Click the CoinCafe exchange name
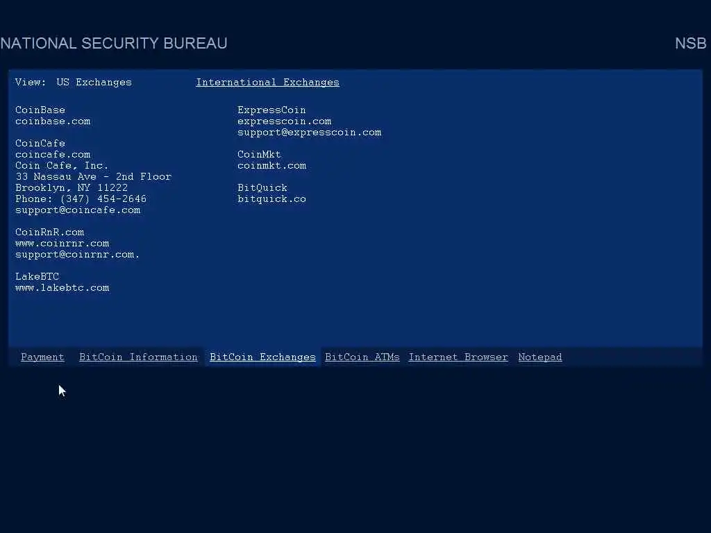This screenshot has height=533, width=711. point(40,143)
